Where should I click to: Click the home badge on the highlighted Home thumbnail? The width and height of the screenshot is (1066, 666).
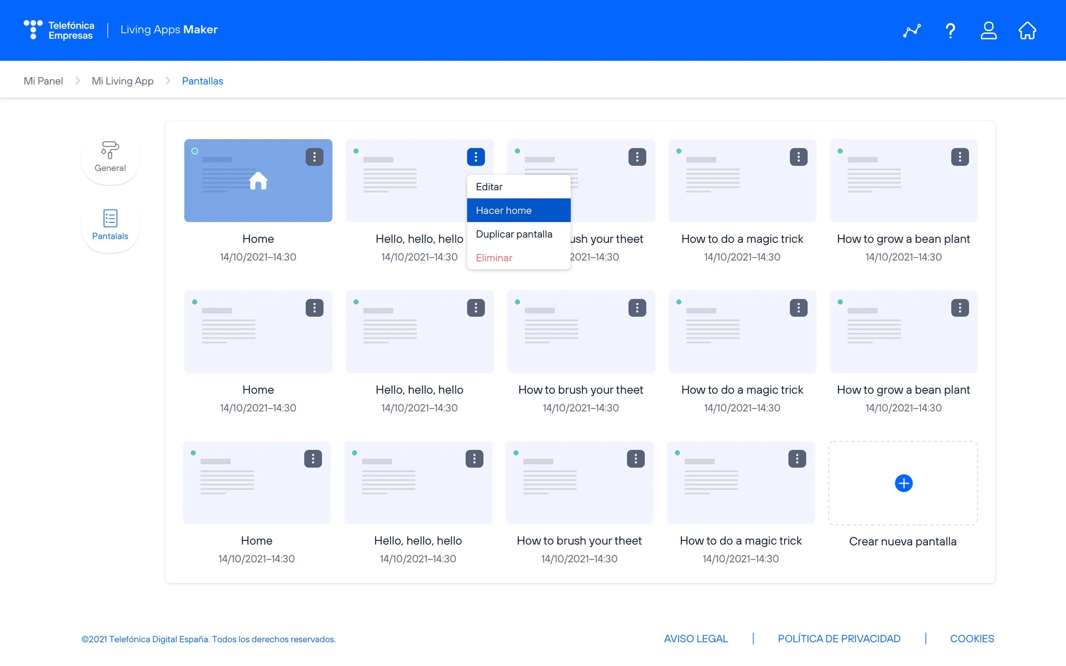(x=258, y=181)
